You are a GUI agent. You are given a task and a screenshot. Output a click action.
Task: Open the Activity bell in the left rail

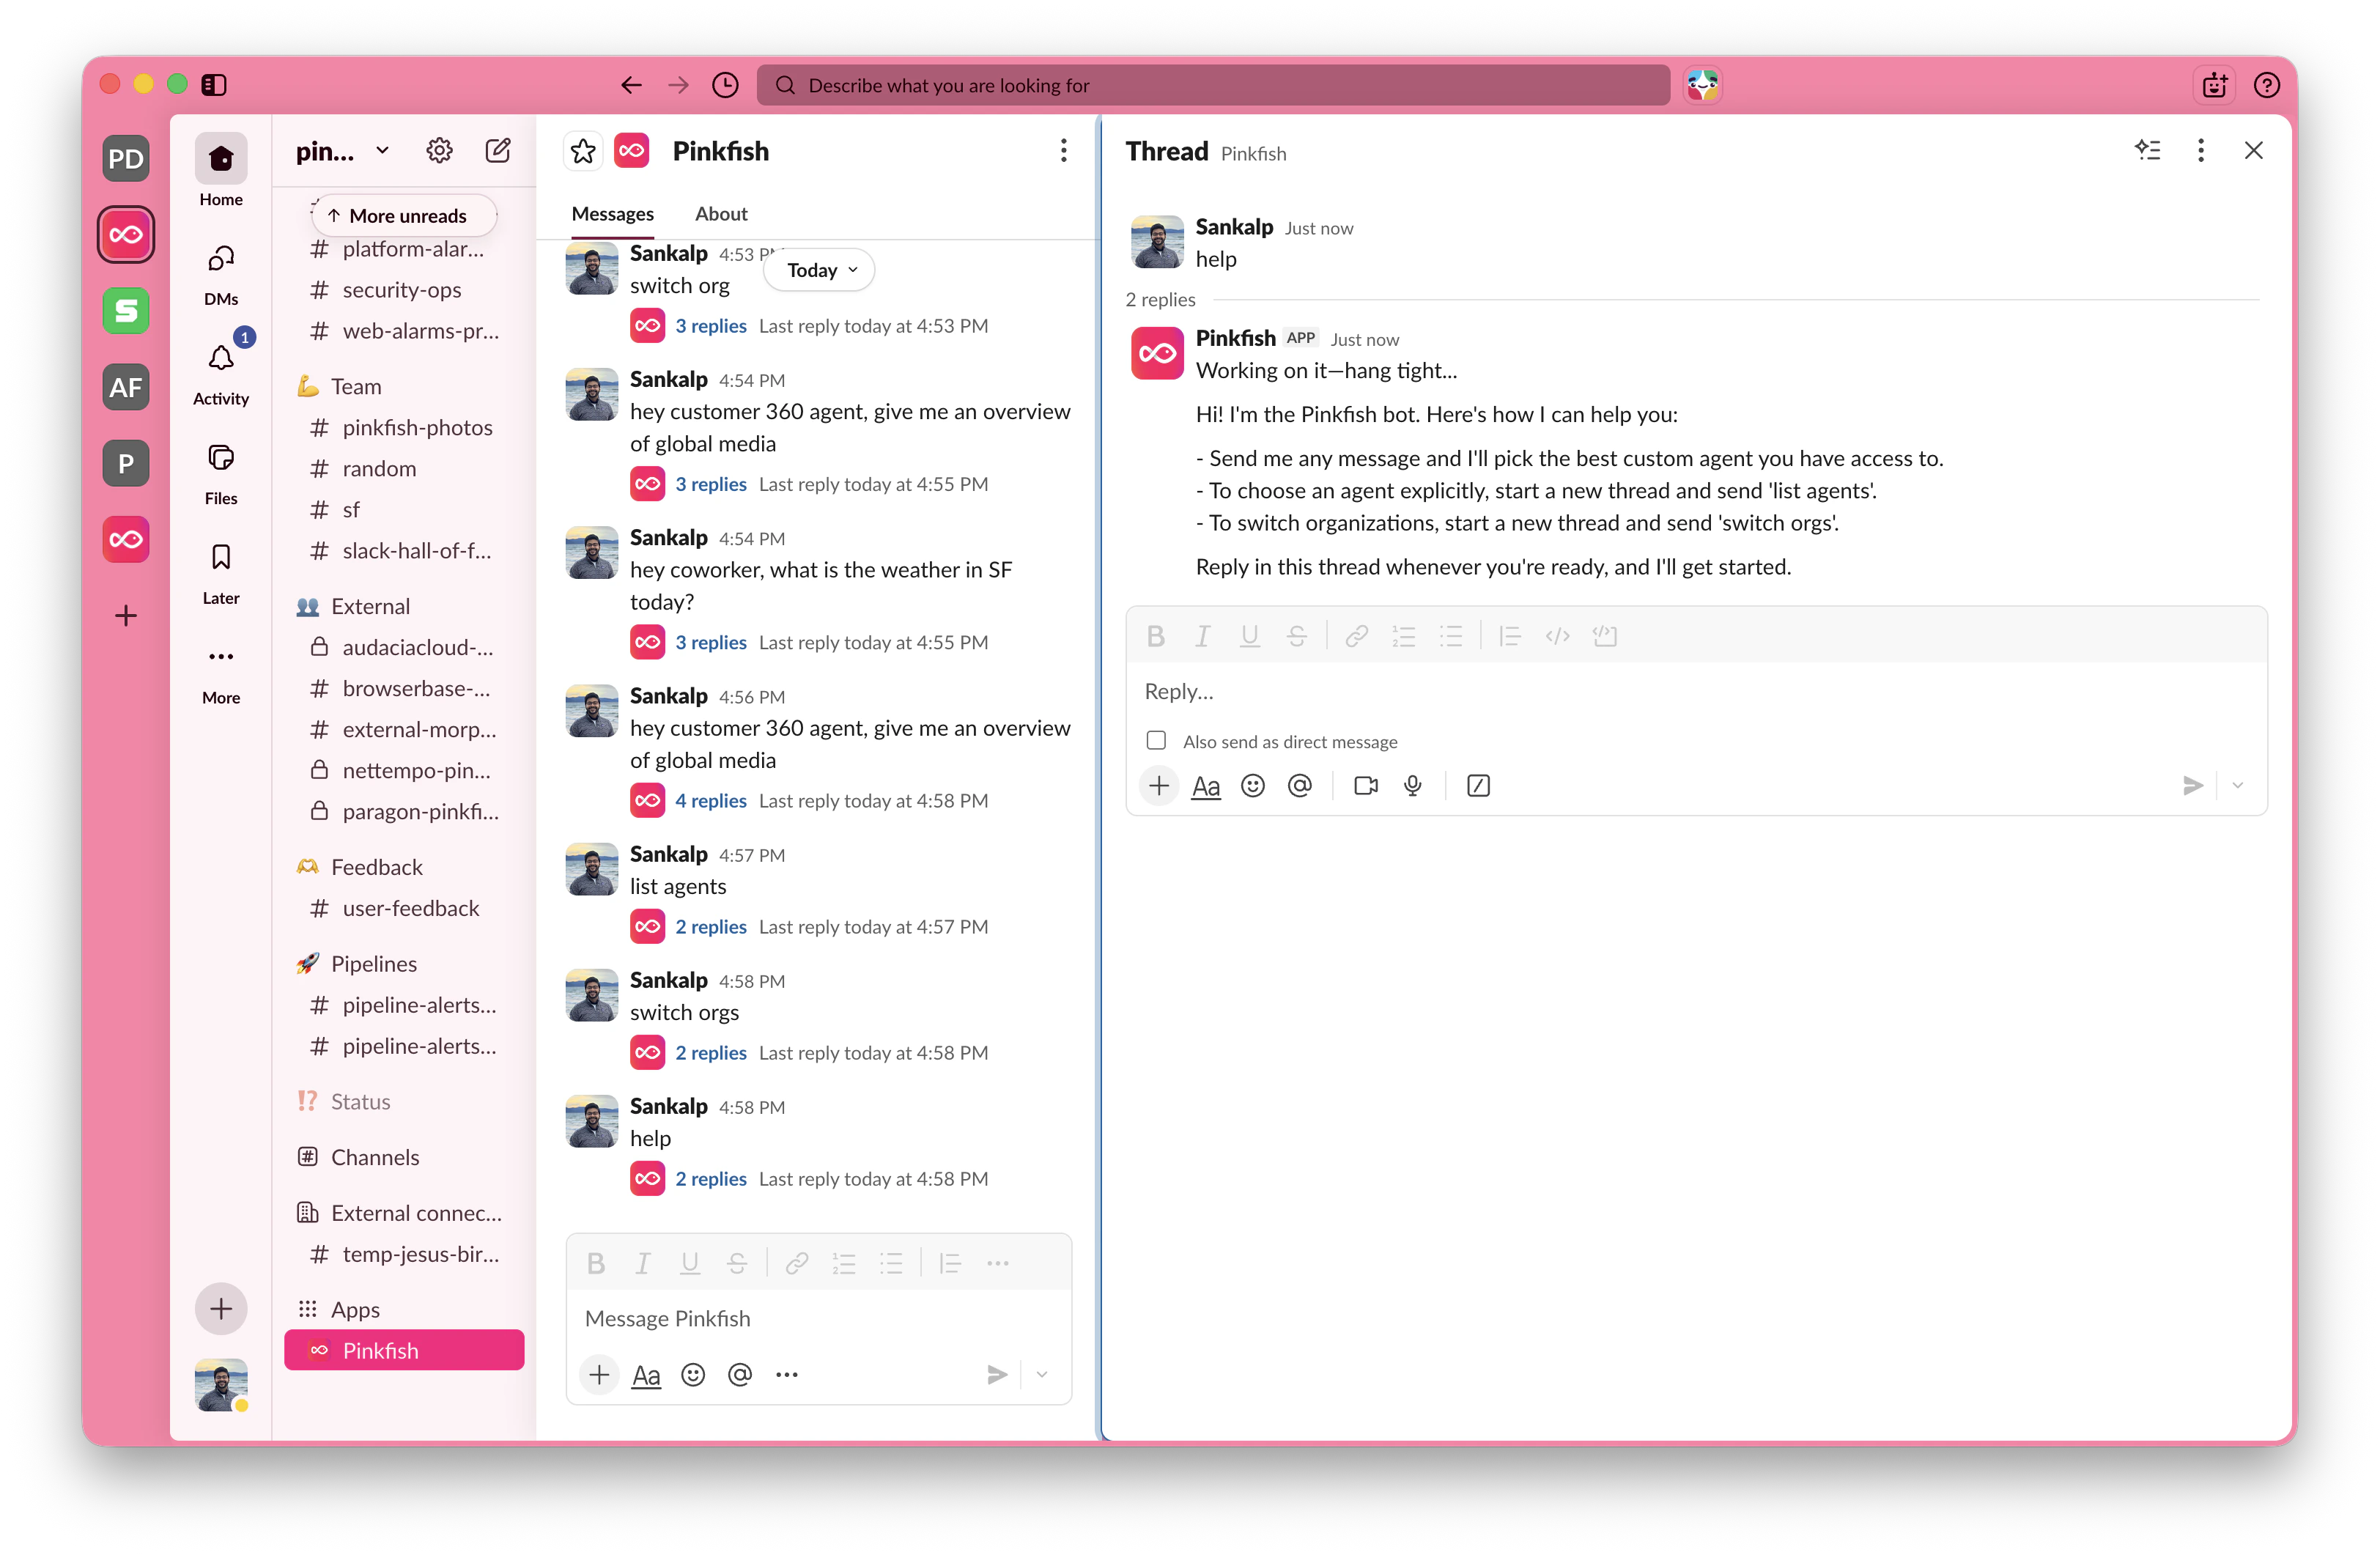(221, 360)
